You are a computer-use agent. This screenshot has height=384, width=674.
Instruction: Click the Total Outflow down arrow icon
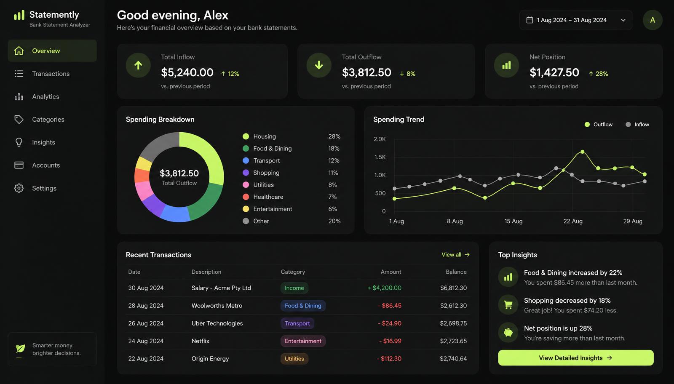319,65
